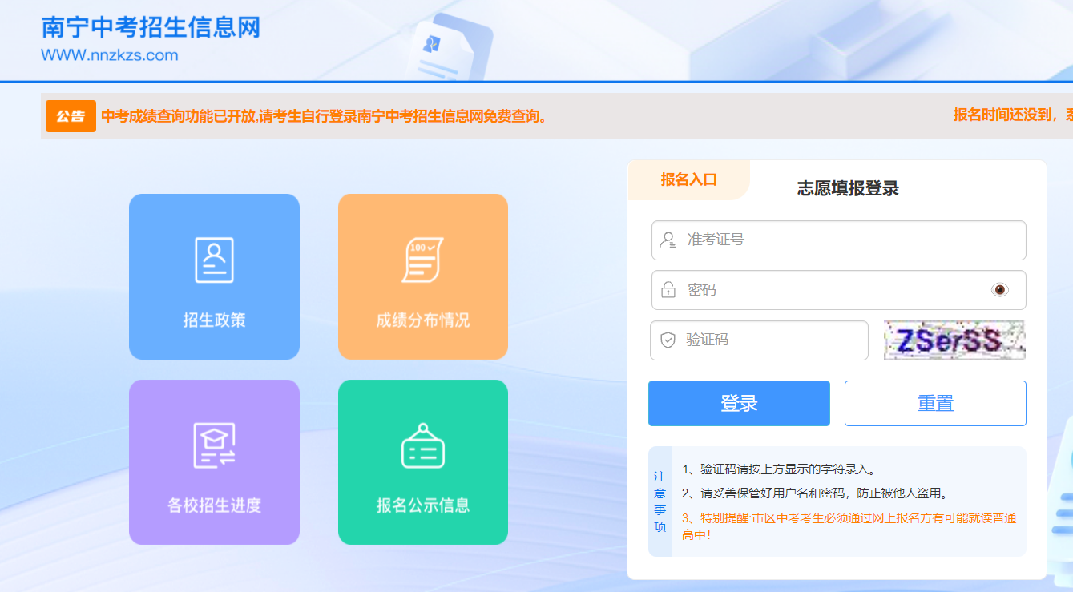Open the 成绩分布情况 score sheet icon

coord(422,260)
